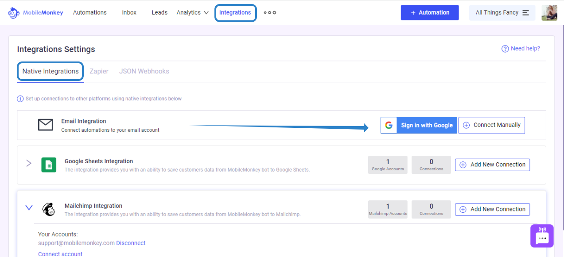Add New Connection for Google Sheets
The height and width of the screenshot is (257, 564).
pyautogui.click(x=492, y=165)
